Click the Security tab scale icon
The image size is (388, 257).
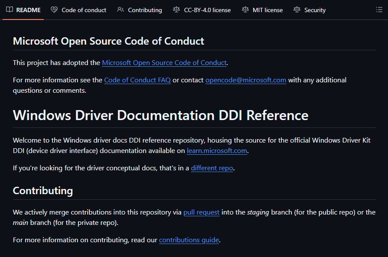[x=297, y=10]
